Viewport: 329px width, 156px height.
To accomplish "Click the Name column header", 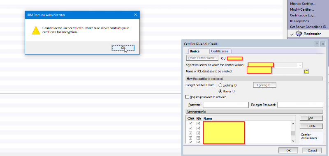I will tap(208, 119).
